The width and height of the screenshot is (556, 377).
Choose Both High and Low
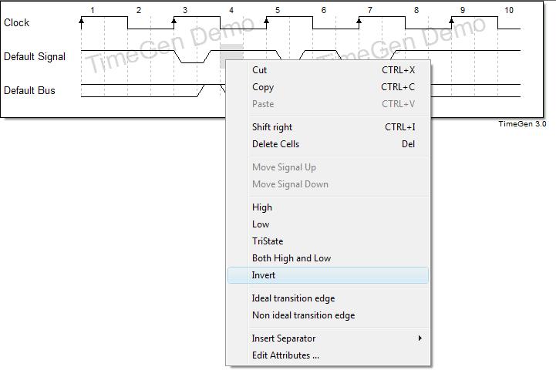point(291,258)
